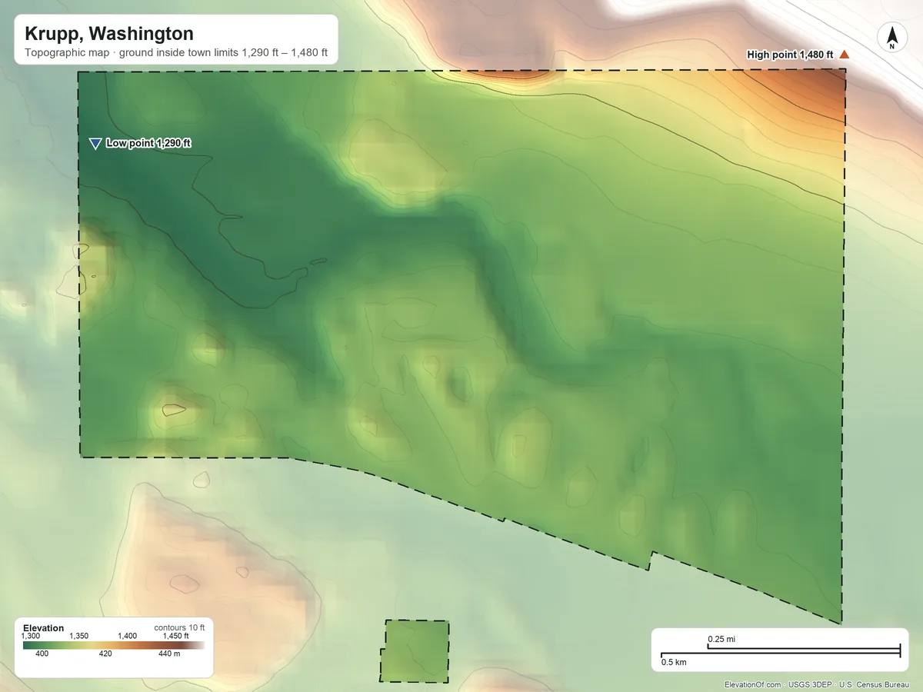Click the "400" meter legend label

(x=42, y=654)
